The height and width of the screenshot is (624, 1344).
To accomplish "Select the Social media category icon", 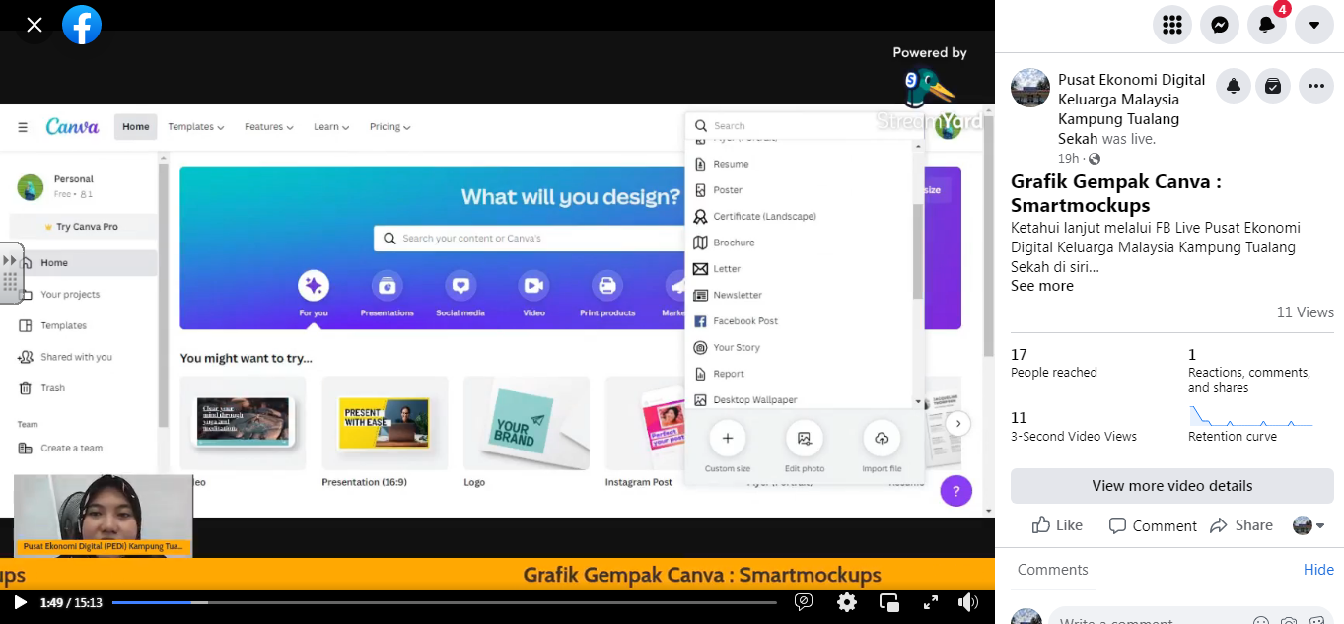I will coord(460,286).
